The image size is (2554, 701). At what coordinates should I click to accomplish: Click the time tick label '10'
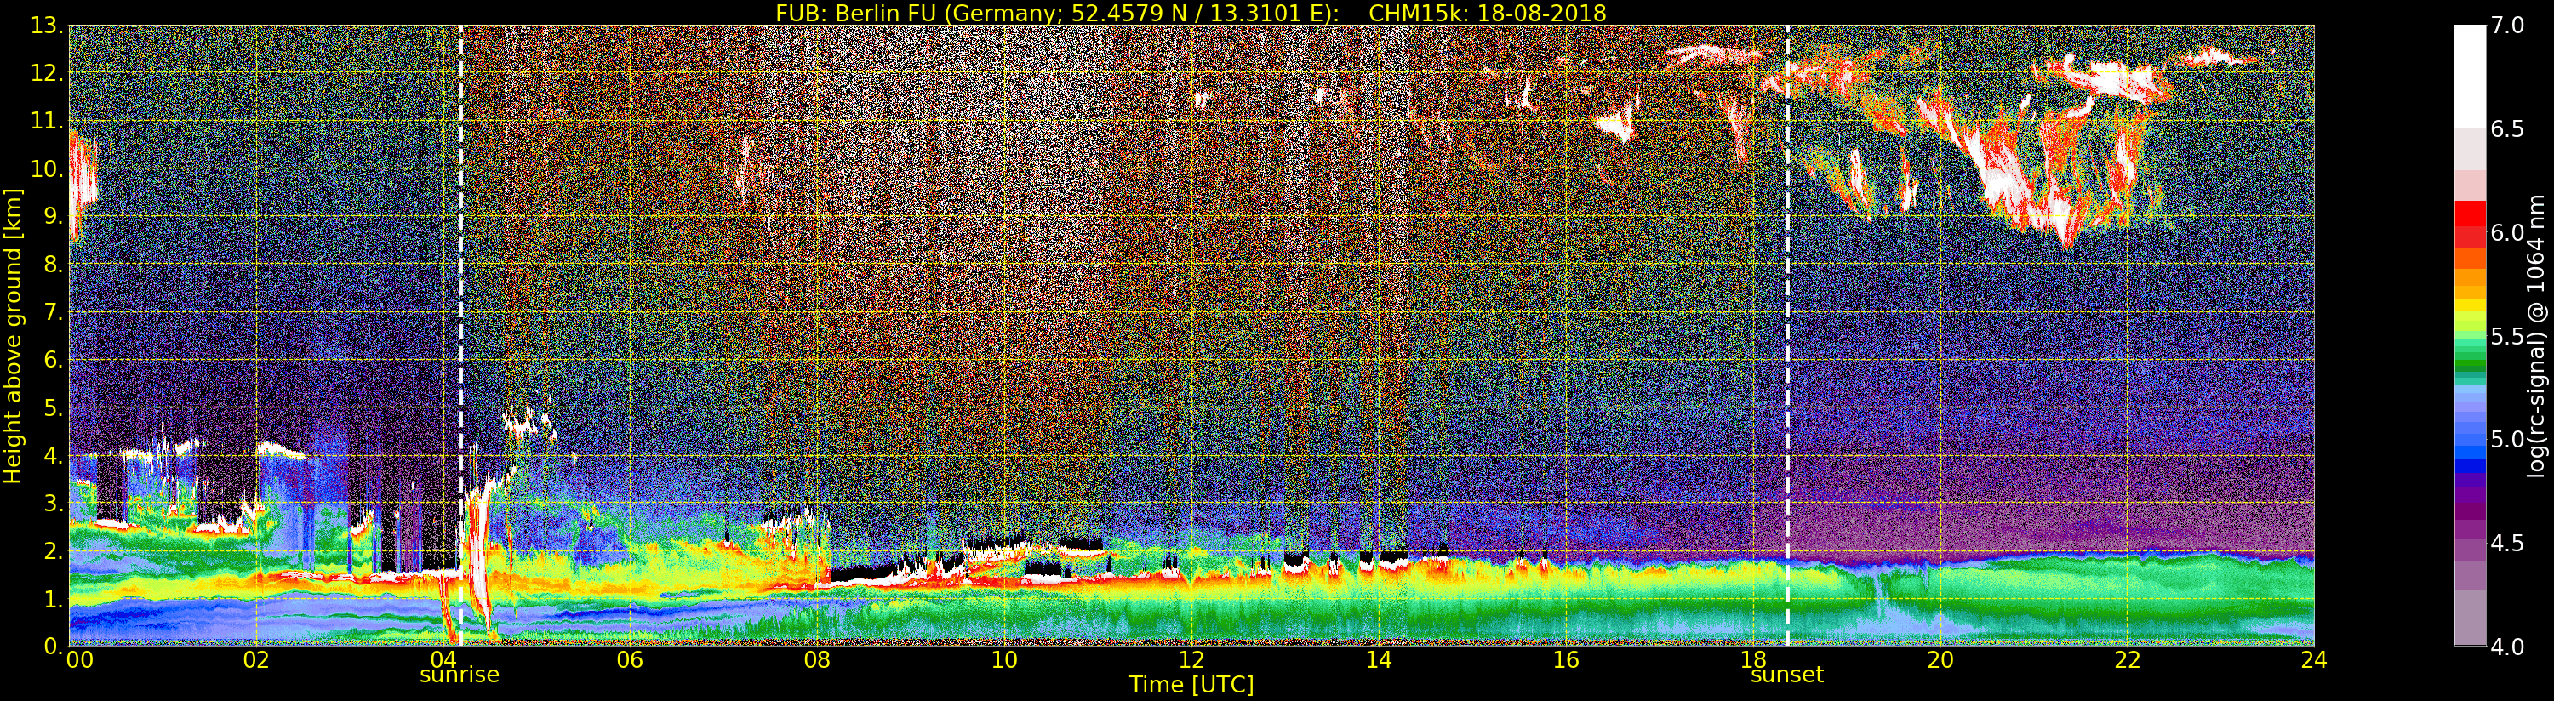point(1004,659)
